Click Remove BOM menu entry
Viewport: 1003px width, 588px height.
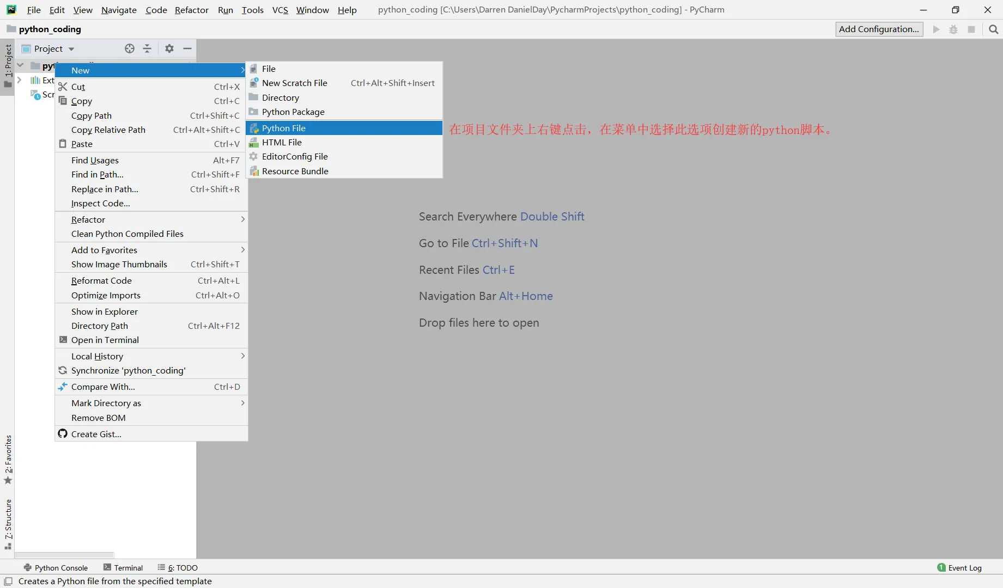[x=151, y=418]
